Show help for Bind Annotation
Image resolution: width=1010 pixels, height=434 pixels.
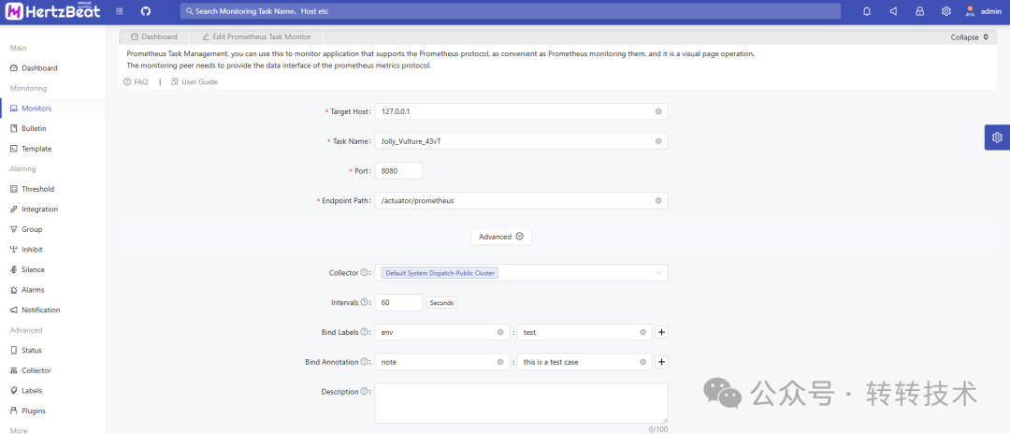coord(364,362)
